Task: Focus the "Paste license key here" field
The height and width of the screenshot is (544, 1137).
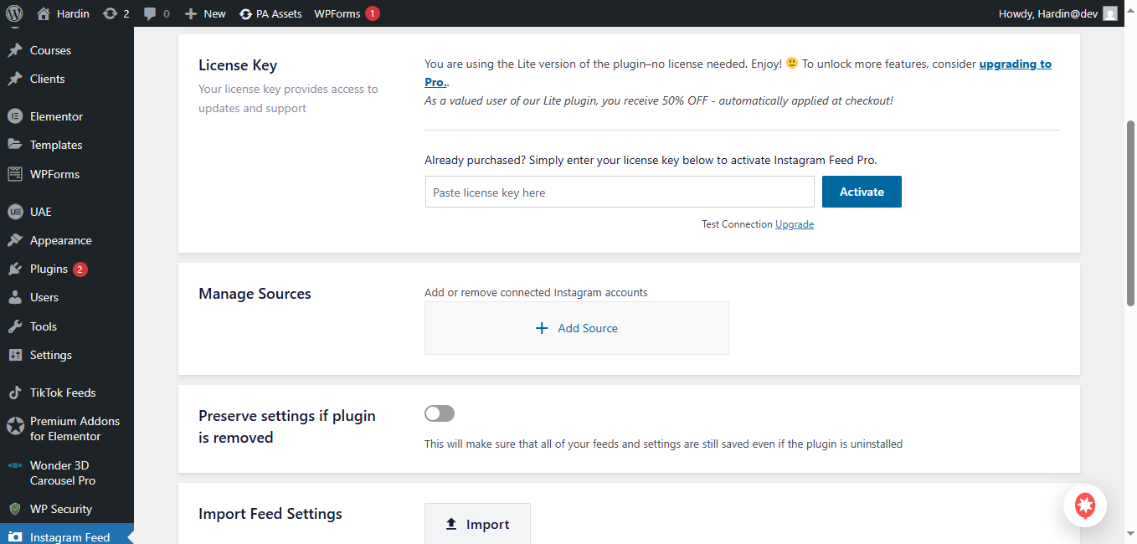Action: coord(620,192)
